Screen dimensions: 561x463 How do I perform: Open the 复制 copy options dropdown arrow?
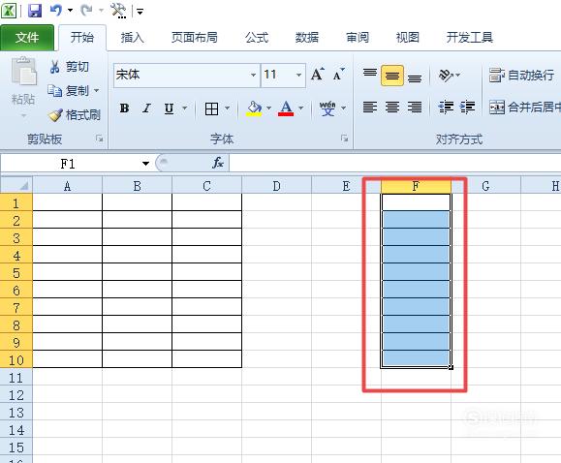(x=96, y=90)
